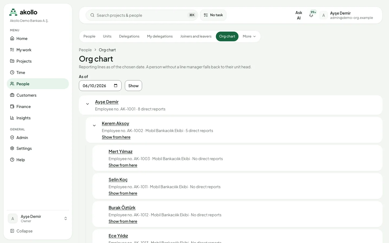Open Settings from the sidebar

[38, 148]
